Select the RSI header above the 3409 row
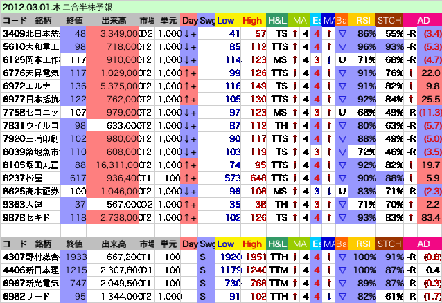442x303 pixels. [x=363, y=21]
